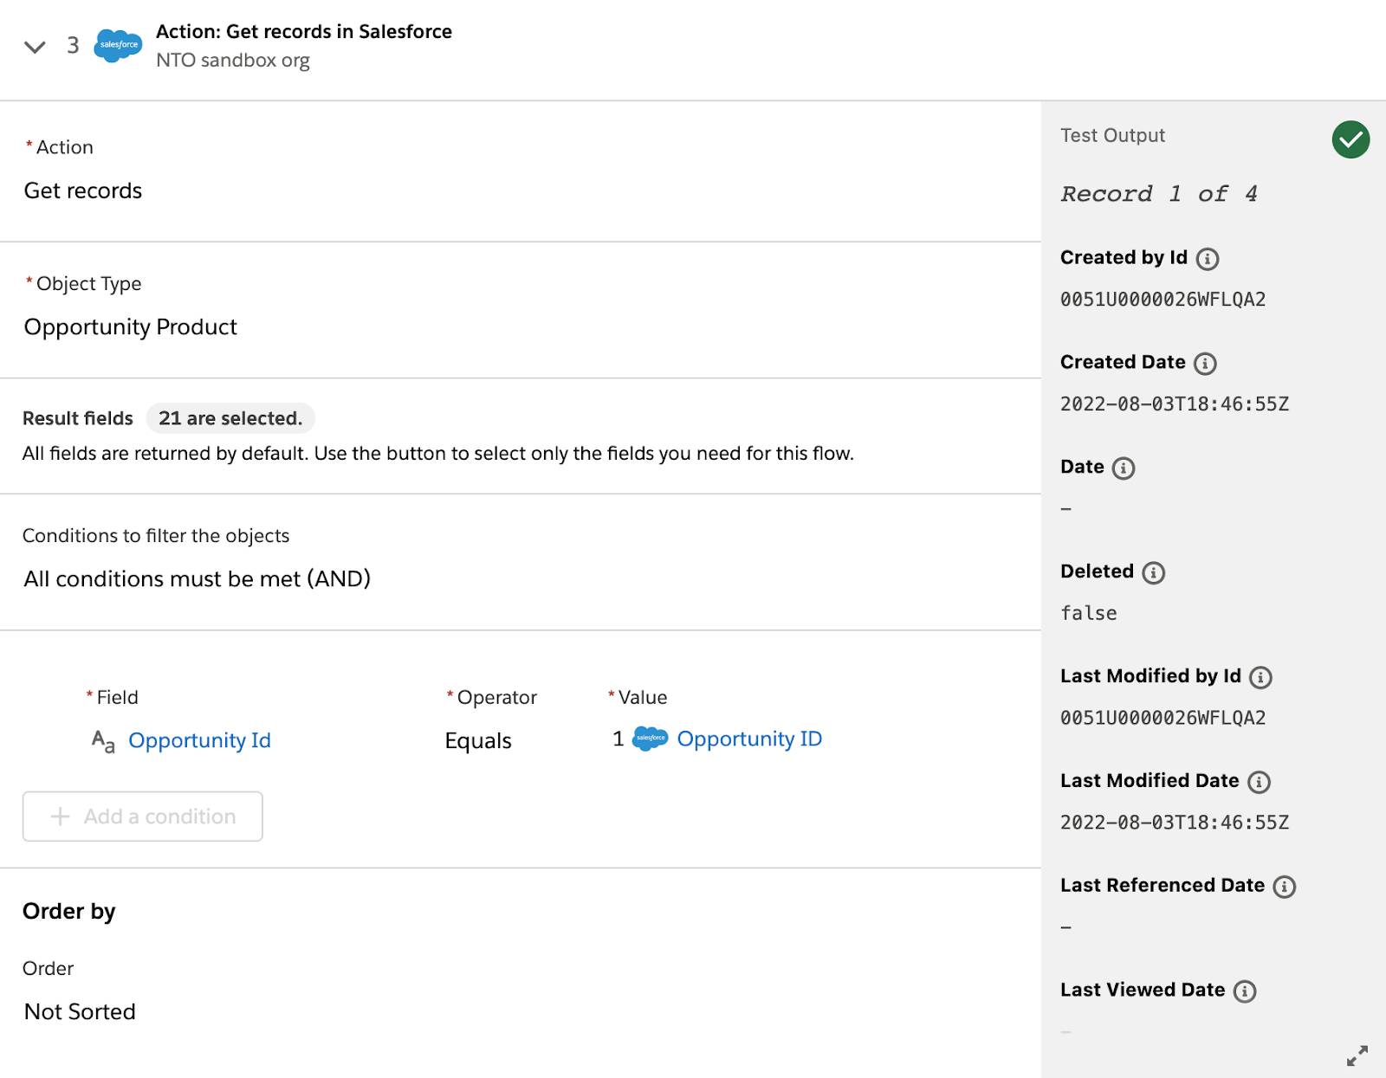Viewport: 1386px width, 1078px height.
Task: Change the Not Sorted order setting
Action: click(80, 1011)
